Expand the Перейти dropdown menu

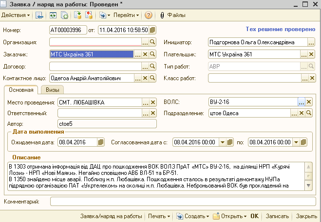[127, 16]
